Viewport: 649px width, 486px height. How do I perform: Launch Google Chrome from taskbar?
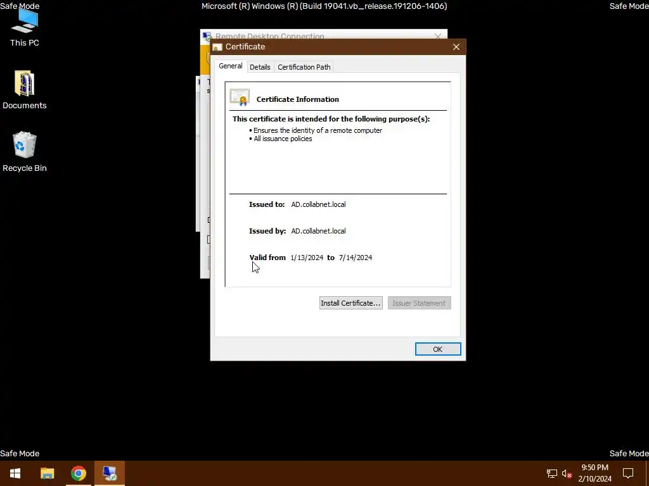[78, 473]
